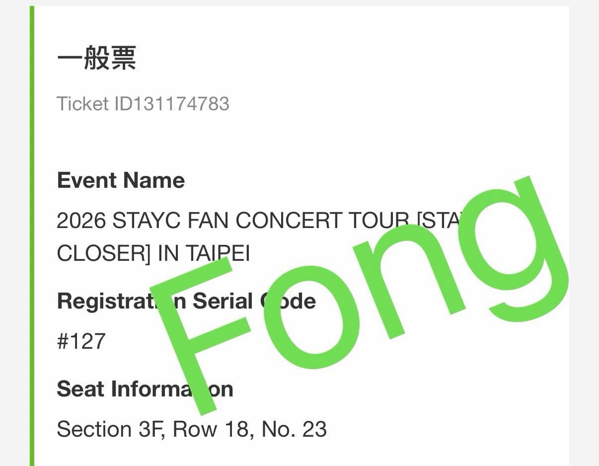Select the serial code #127
This screenshot has height=466, width=599.
[81, 341]
